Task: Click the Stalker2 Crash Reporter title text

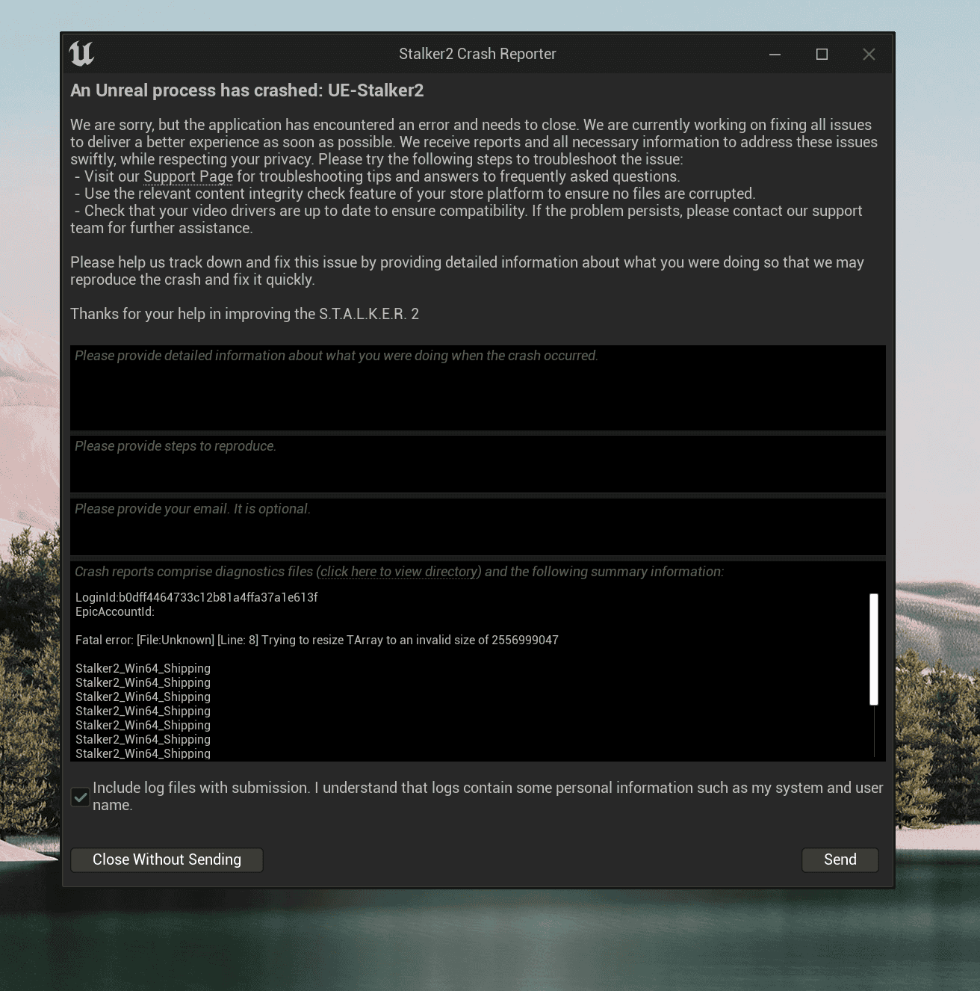Action: pos(477,54)
